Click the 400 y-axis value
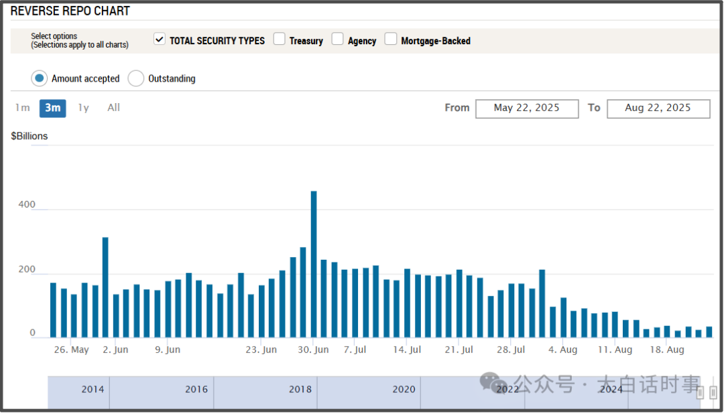Image resolution: width=724 pixels, height=413 pixels. [x=26, y=205]
